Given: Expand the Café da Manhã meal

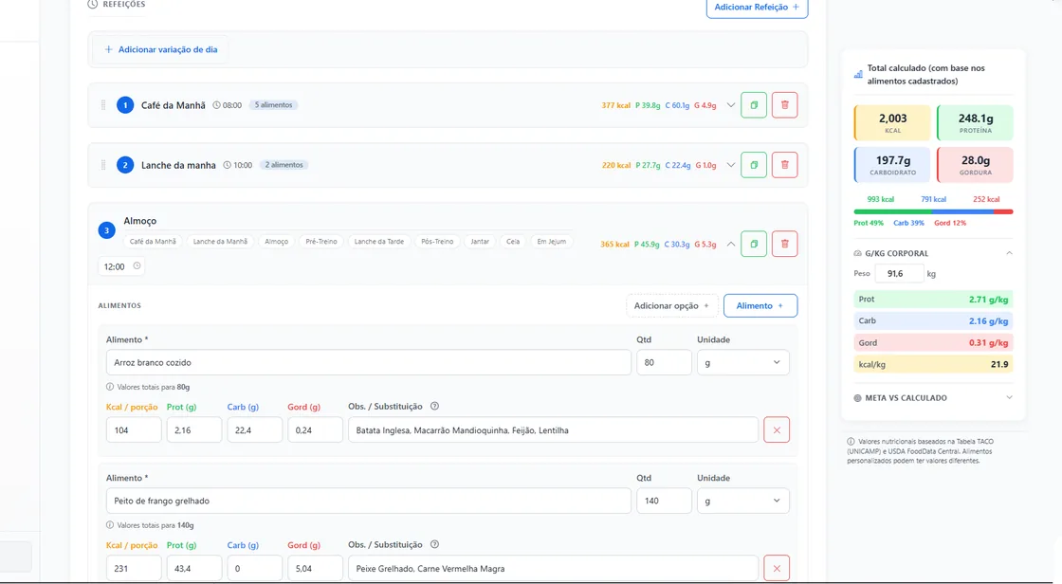Looking at the screenshot, I should 731,105.
